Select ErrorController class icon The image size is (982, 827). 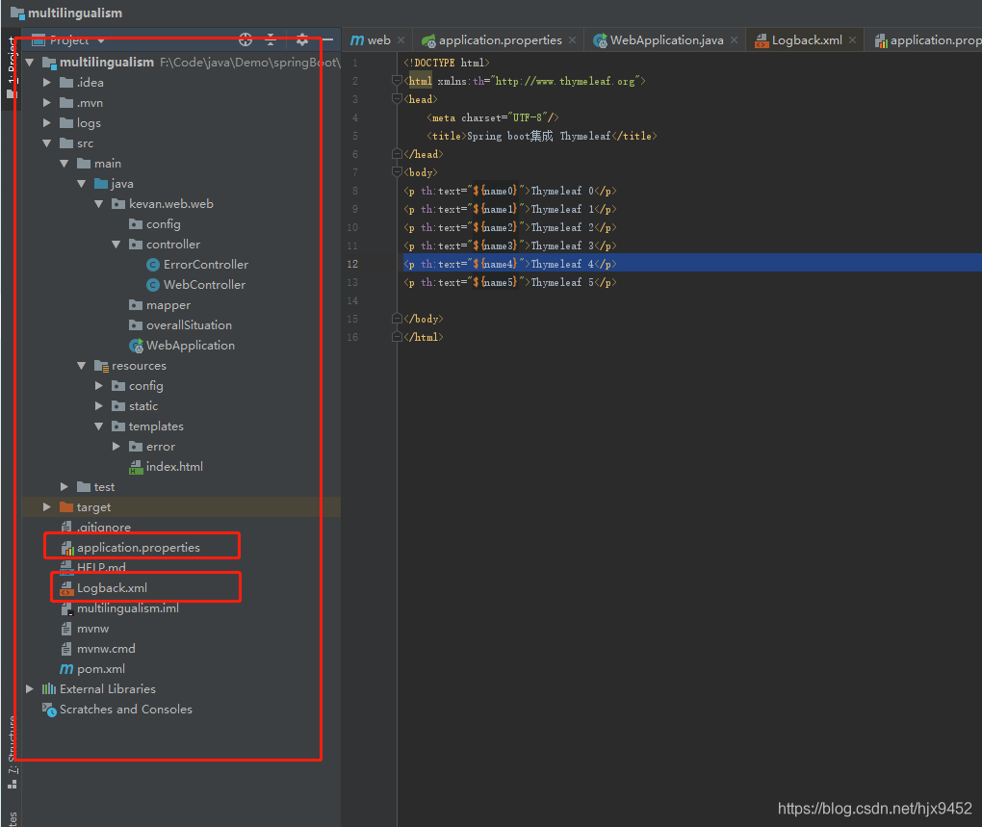pyautogui.click(x=153, y=265)
